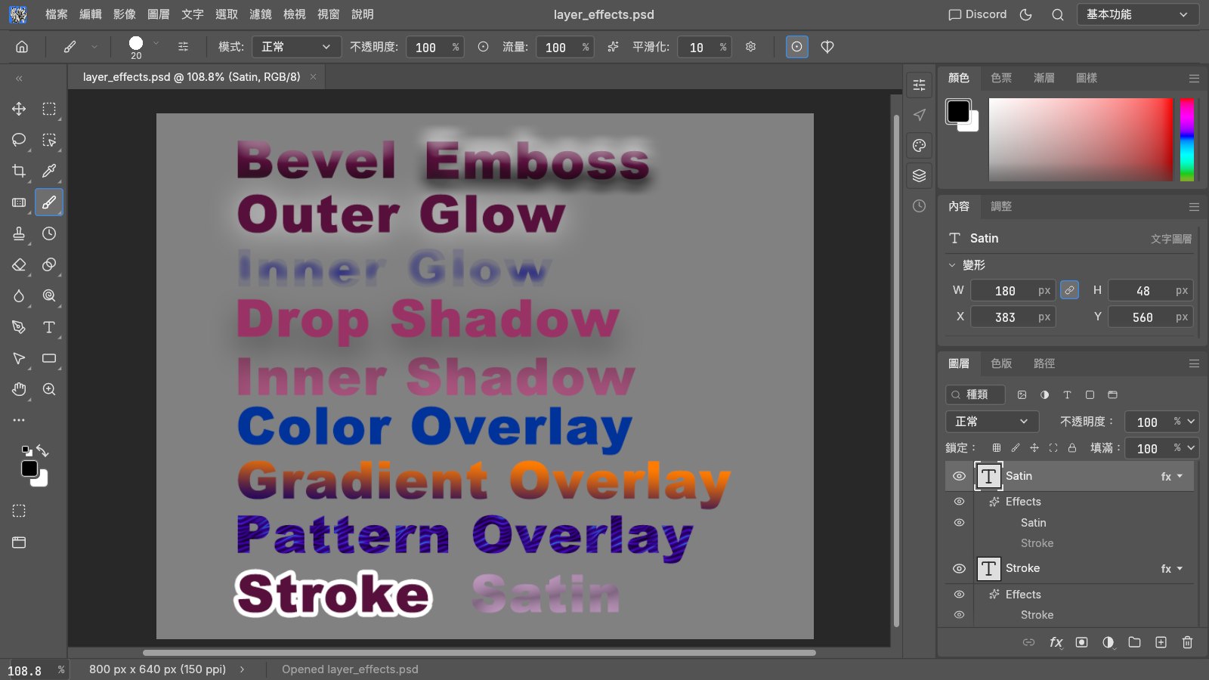
Task: Toggle the width-height link constraint
Action: tap(1069, 290)
